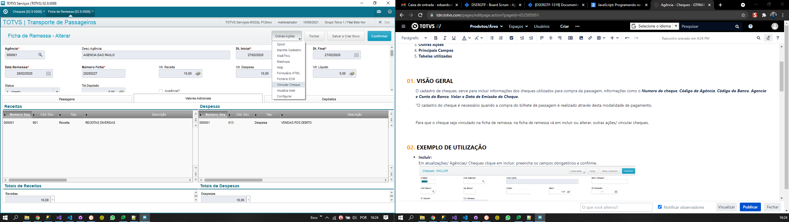
Task: Click the Vlr. Líquido calculator icon
Action: 352,73
